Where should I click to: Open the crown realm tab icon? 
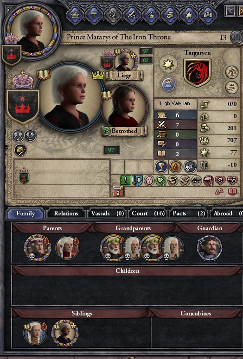tap(75, 15)
